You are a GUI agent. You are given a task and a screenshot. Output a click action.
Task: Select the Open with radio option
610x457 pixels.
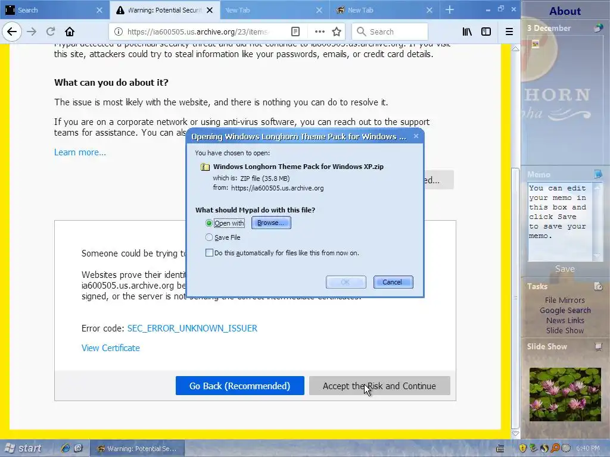coord(209,223)
